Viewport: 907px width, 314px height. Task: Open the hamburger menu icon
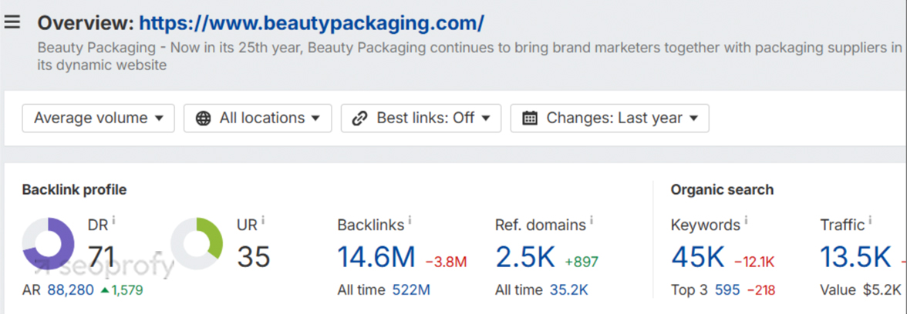pos(12,22)
